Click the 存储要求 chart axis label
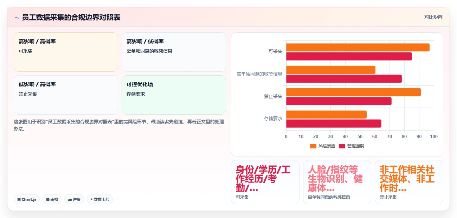 click(273, 119)
